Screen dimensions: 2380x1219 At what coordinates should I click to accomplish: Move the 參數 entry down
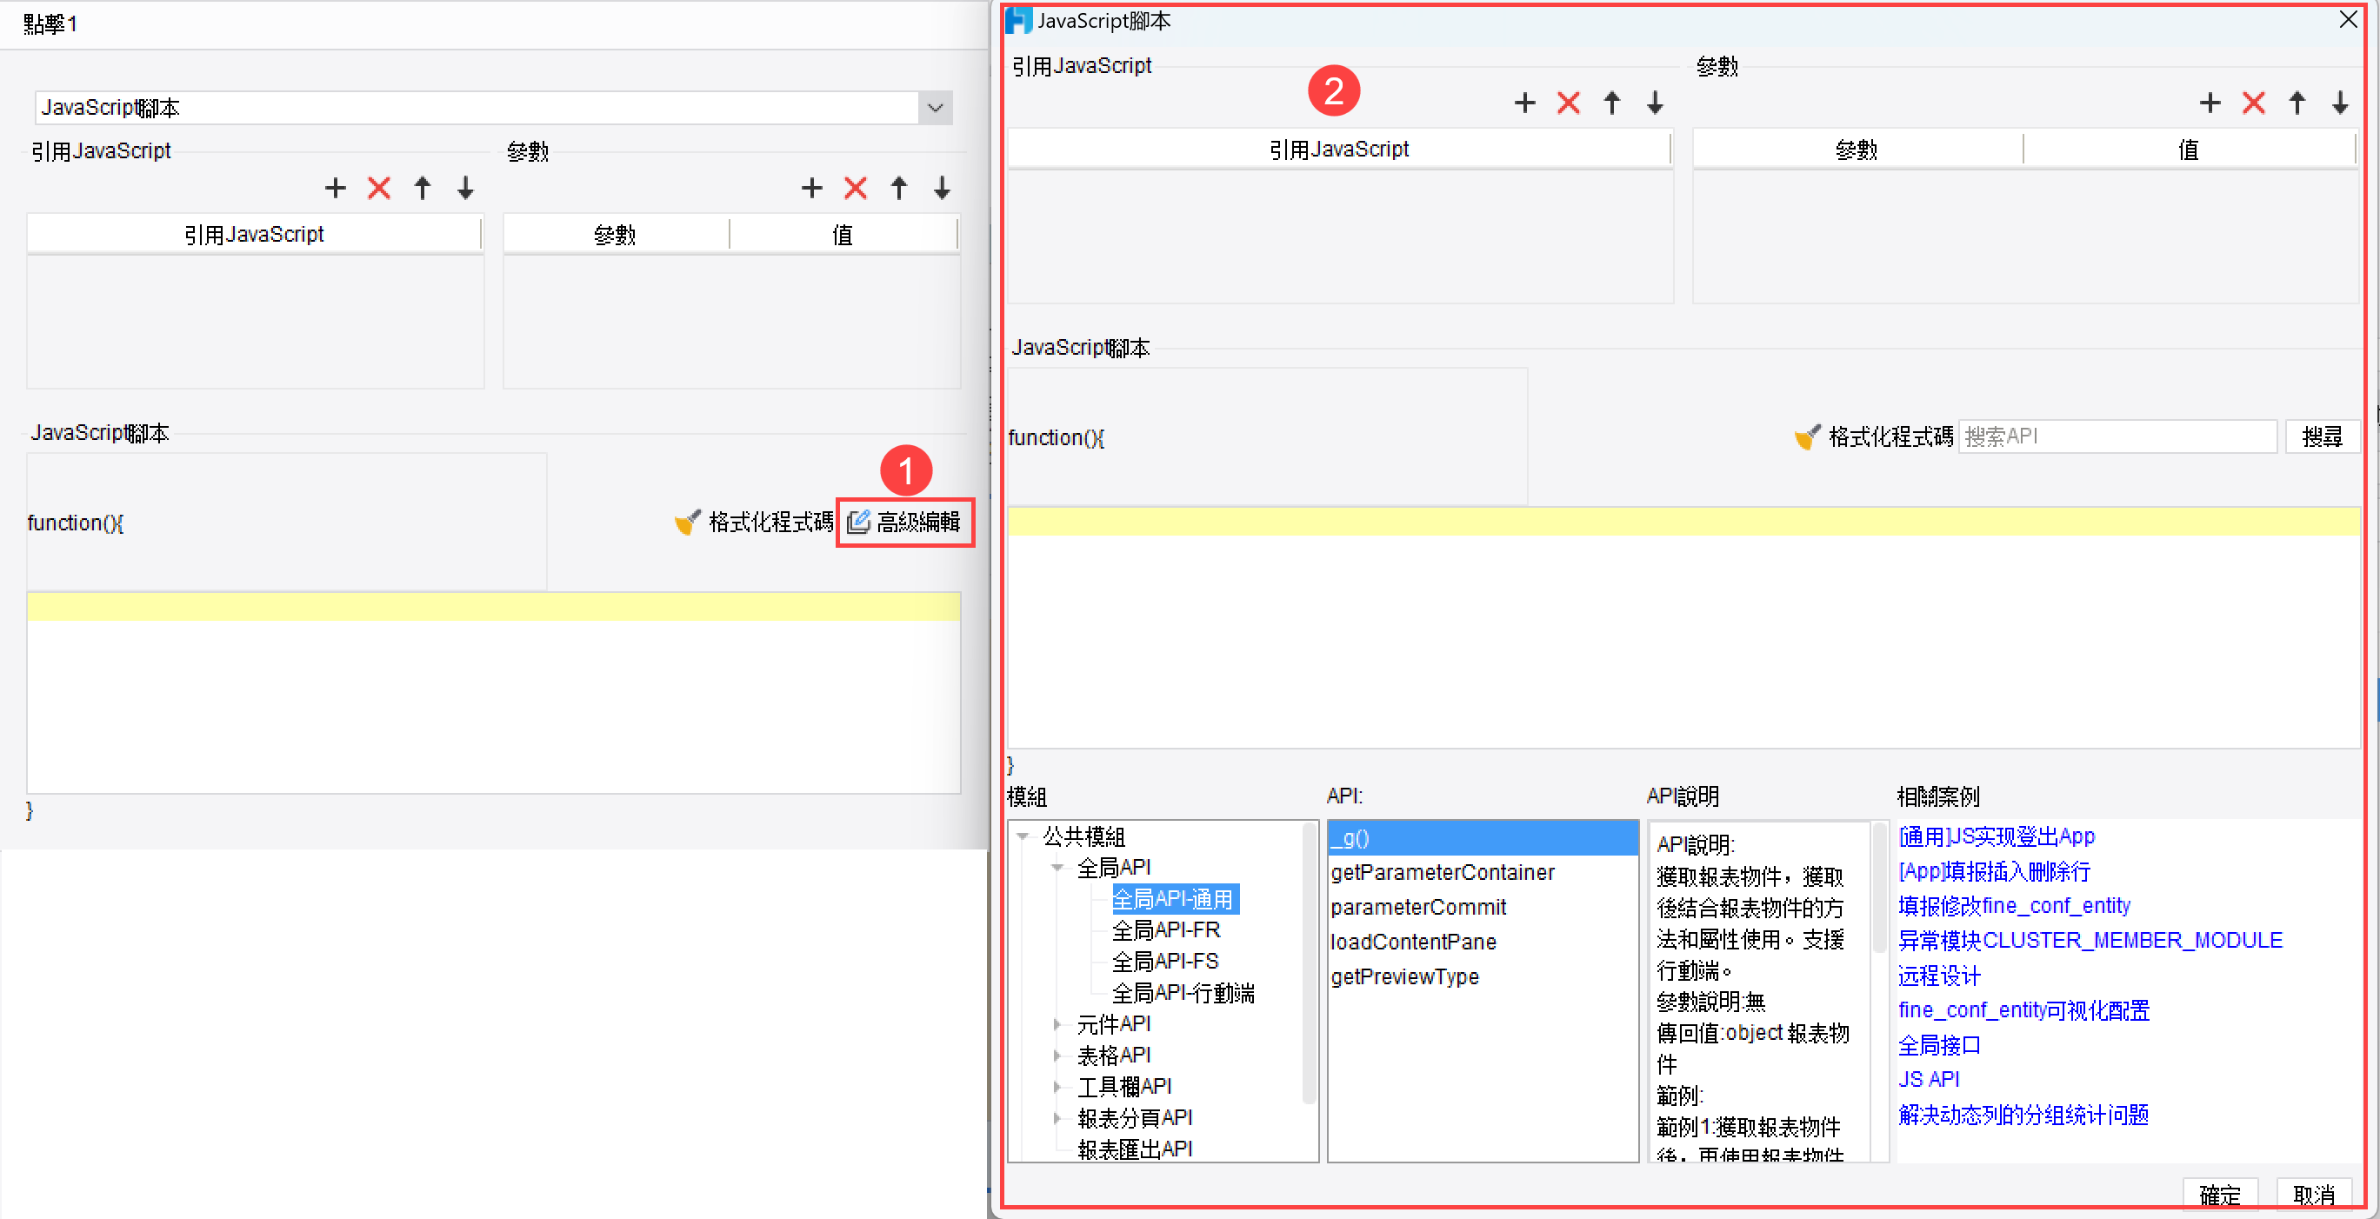point(2339,103)
